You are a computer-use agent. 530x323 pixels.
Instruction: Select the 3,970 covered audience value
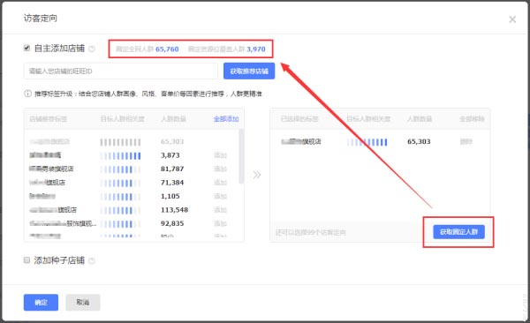tap(256, 49)
